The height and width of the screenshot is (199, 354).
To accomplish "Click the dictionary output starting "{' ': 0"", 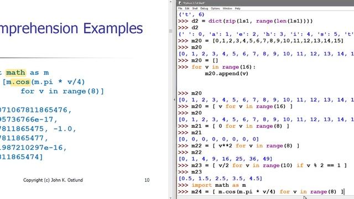I will click(266, 34).
